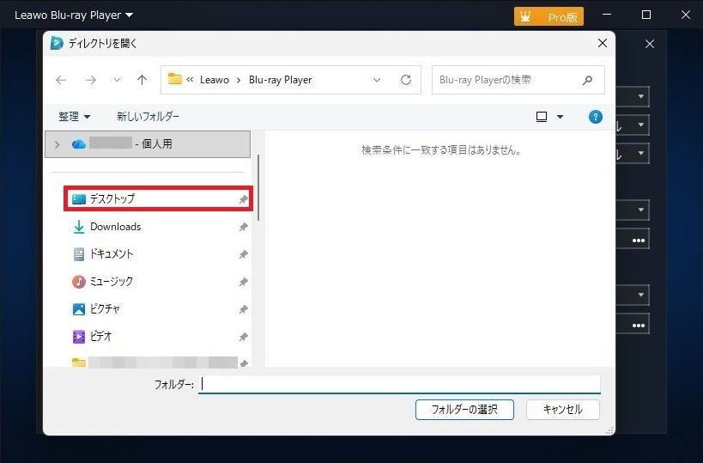703x463 pixels.
Task: Open the 整理 menu
Action: click(x=74, y=116)
